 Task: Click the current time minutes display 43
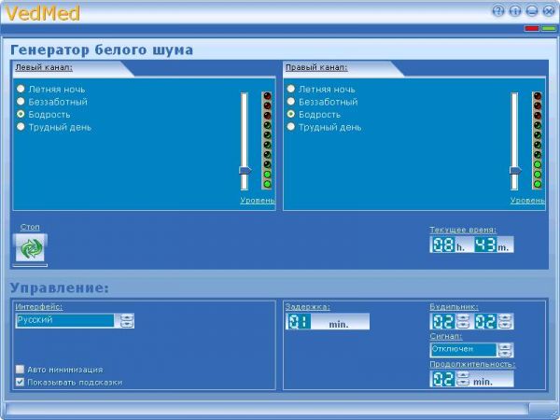[x=485, y=245]
